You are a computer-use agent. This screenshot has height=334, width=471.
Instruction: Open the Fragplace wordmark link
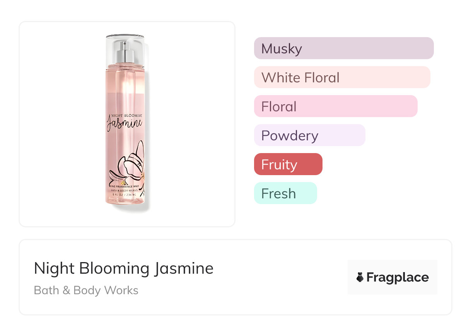[398, 277]
